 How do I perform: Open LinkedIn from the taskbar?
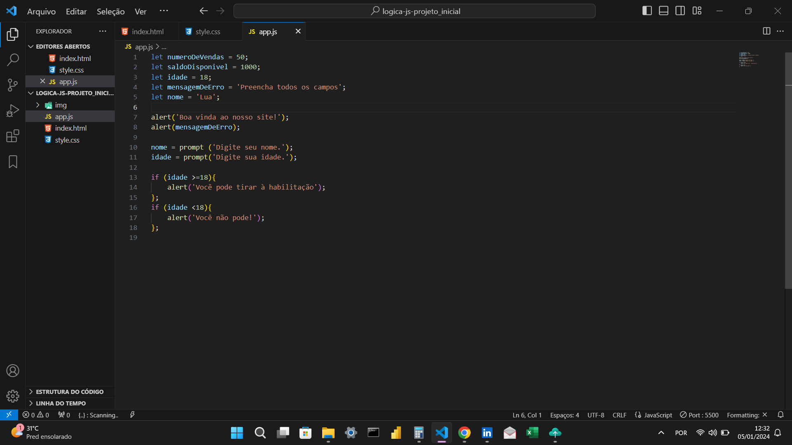[x=487, y=433]
